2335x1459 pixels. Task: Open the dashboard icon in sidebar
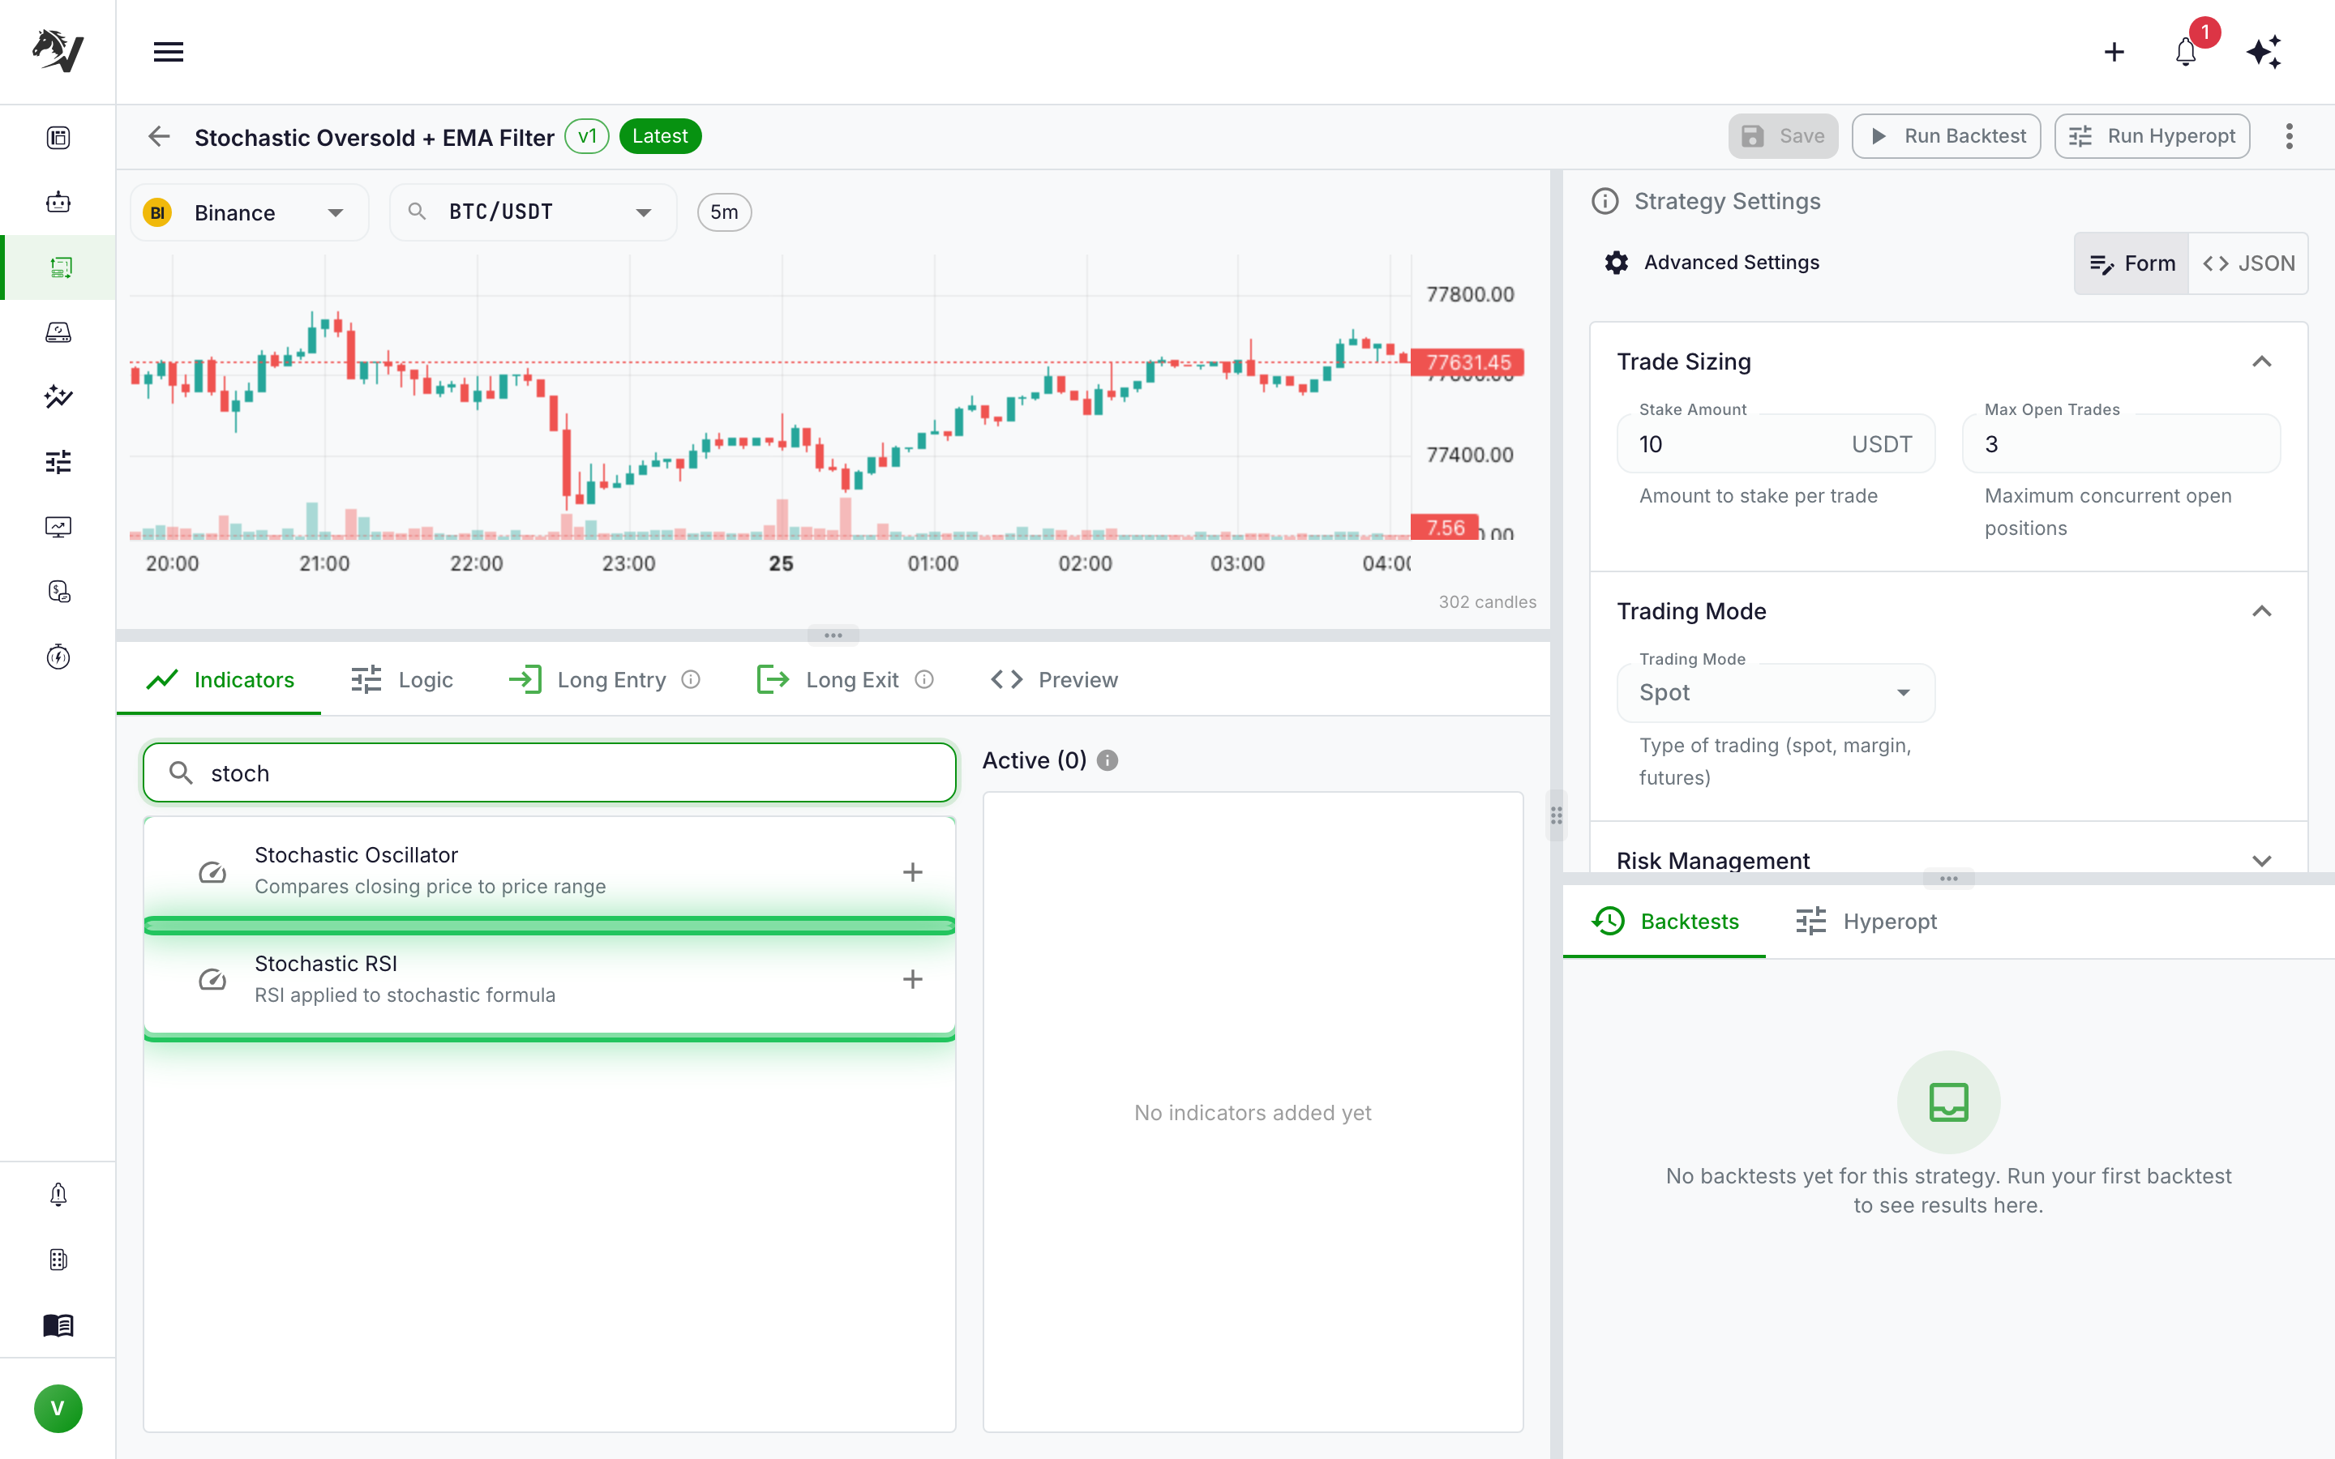(58, 138)
